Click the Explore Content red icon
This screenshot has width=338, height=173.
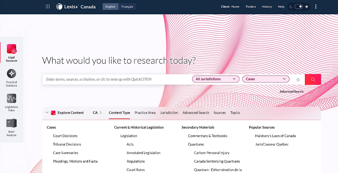click(x=53, y=113)
